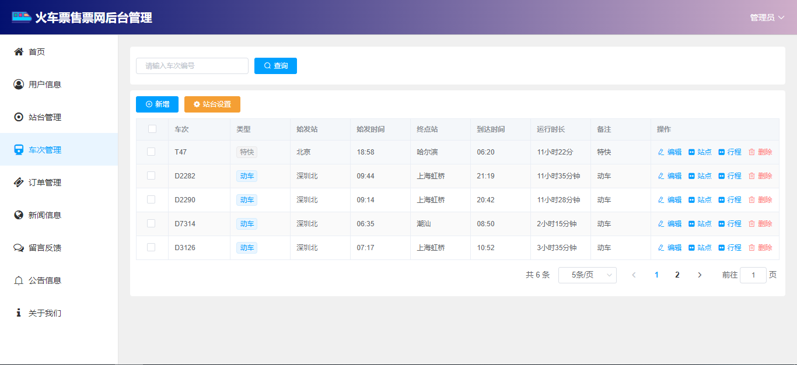
Task: Open the 车次管理 menu item
Action: pos(45,150)
